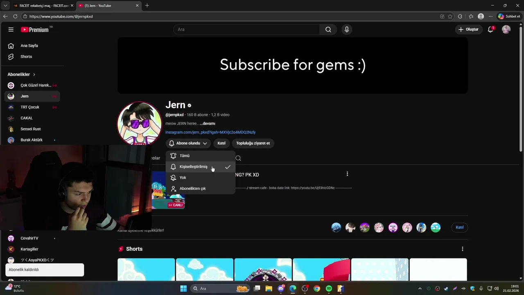Viewport: 524px width, 295px height.
Task: Open the Windows Start menu
Action: tap(183, 288)
